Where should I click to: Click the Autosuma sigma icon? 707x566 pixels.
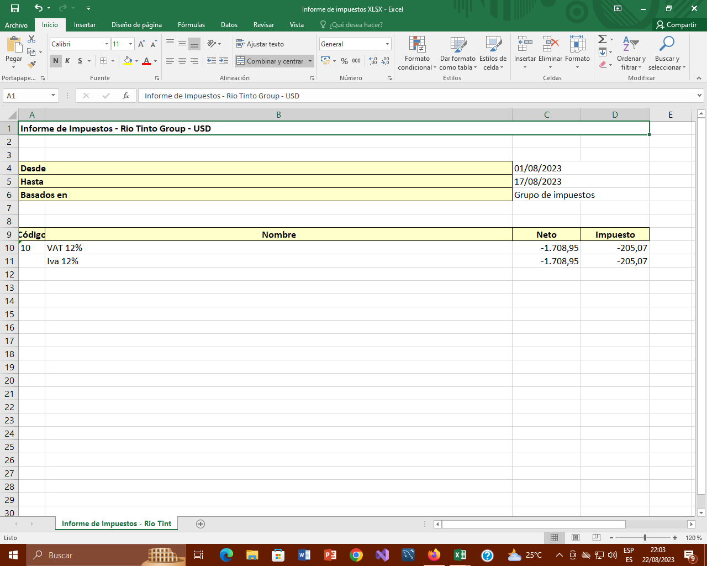tap(603, 39)
